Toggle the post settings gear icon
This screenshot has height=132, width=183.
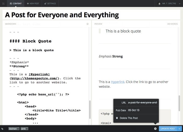coord(155,129)
